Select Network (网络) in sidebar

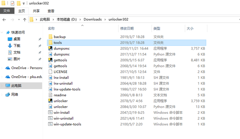(12, 95)
